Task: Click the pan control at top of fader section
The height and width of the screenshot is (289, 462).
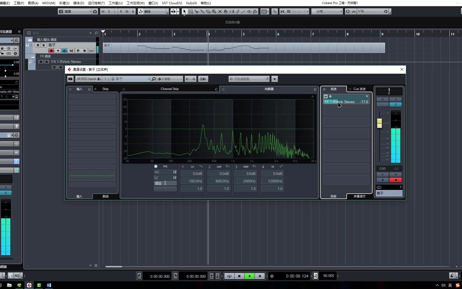Action: [x=389, y=91]
